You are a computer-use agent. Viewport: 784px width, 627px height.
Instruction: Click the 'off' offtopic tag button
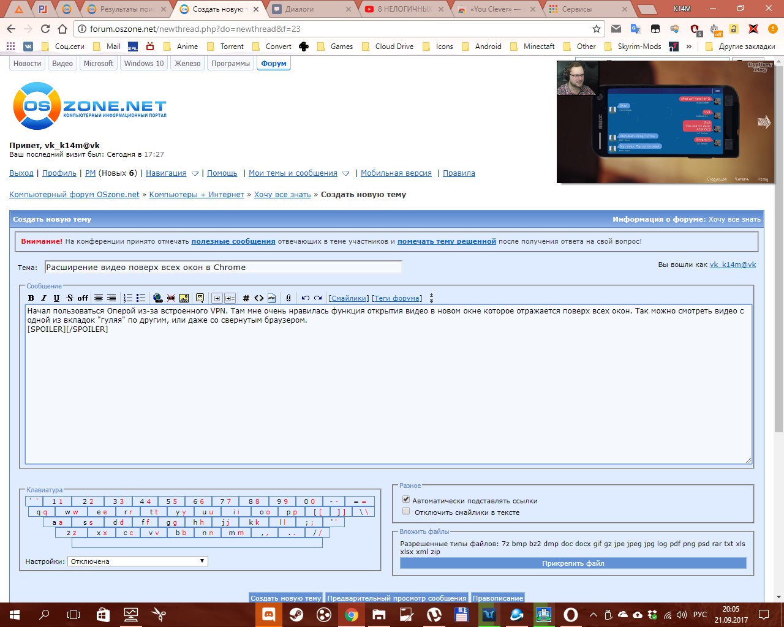pos(83,298)
